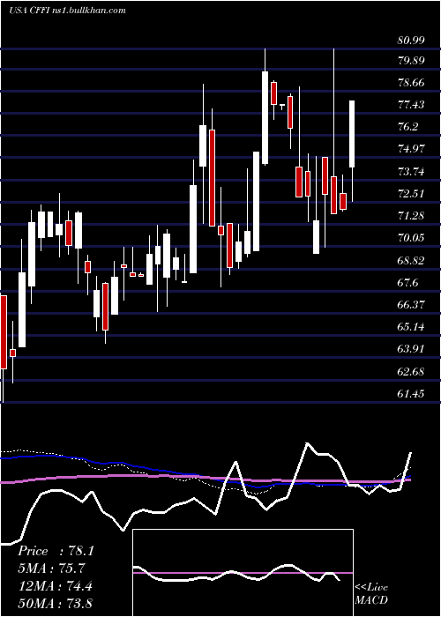Click the '50MA : 73.8' readout
The width and height of the screenshot is (441, 617).
point(55,603)
